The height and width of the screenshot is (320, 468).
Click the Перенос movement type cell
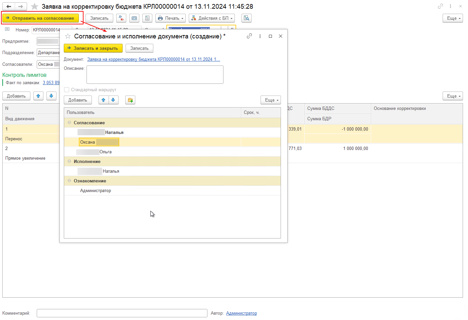coord(31,139)
